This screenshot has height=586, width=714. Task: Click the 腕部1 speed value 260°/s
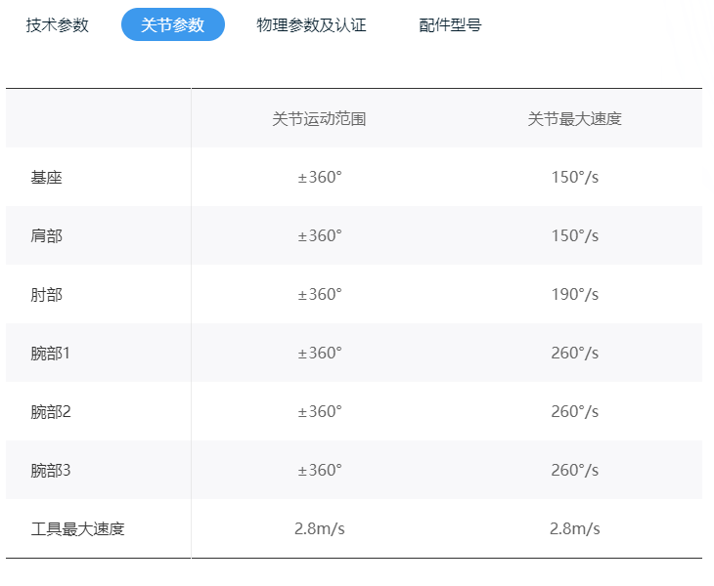(575, 354)
